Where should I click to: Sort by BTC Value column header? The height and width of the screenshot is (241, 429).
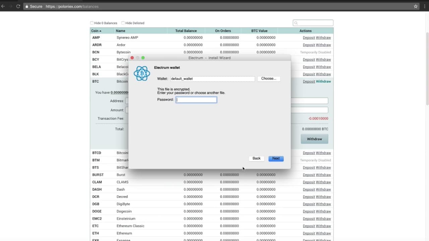point(259,31)
